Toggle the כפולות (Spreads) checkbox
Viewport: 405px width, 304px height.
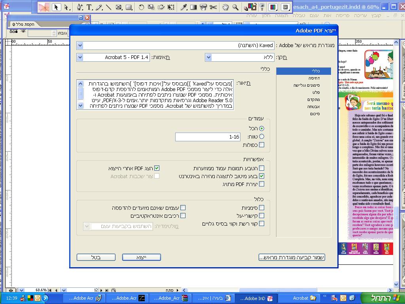pos(262,145)
